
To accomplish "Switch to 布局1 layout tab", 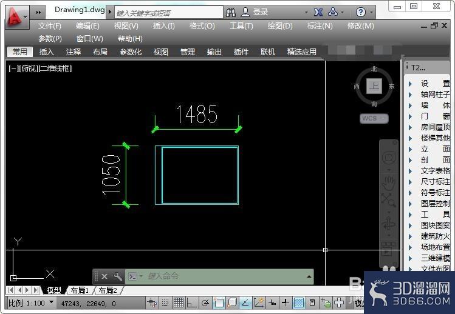I will coord(80,290).
